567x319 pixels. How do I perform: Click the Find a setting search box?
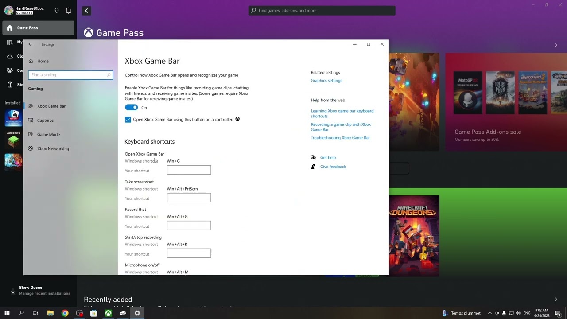70,75
